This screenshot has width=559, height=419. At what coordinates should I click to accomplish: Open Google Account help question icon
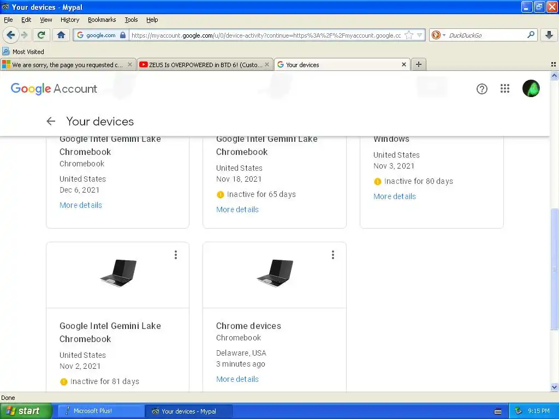click(481, 89)
